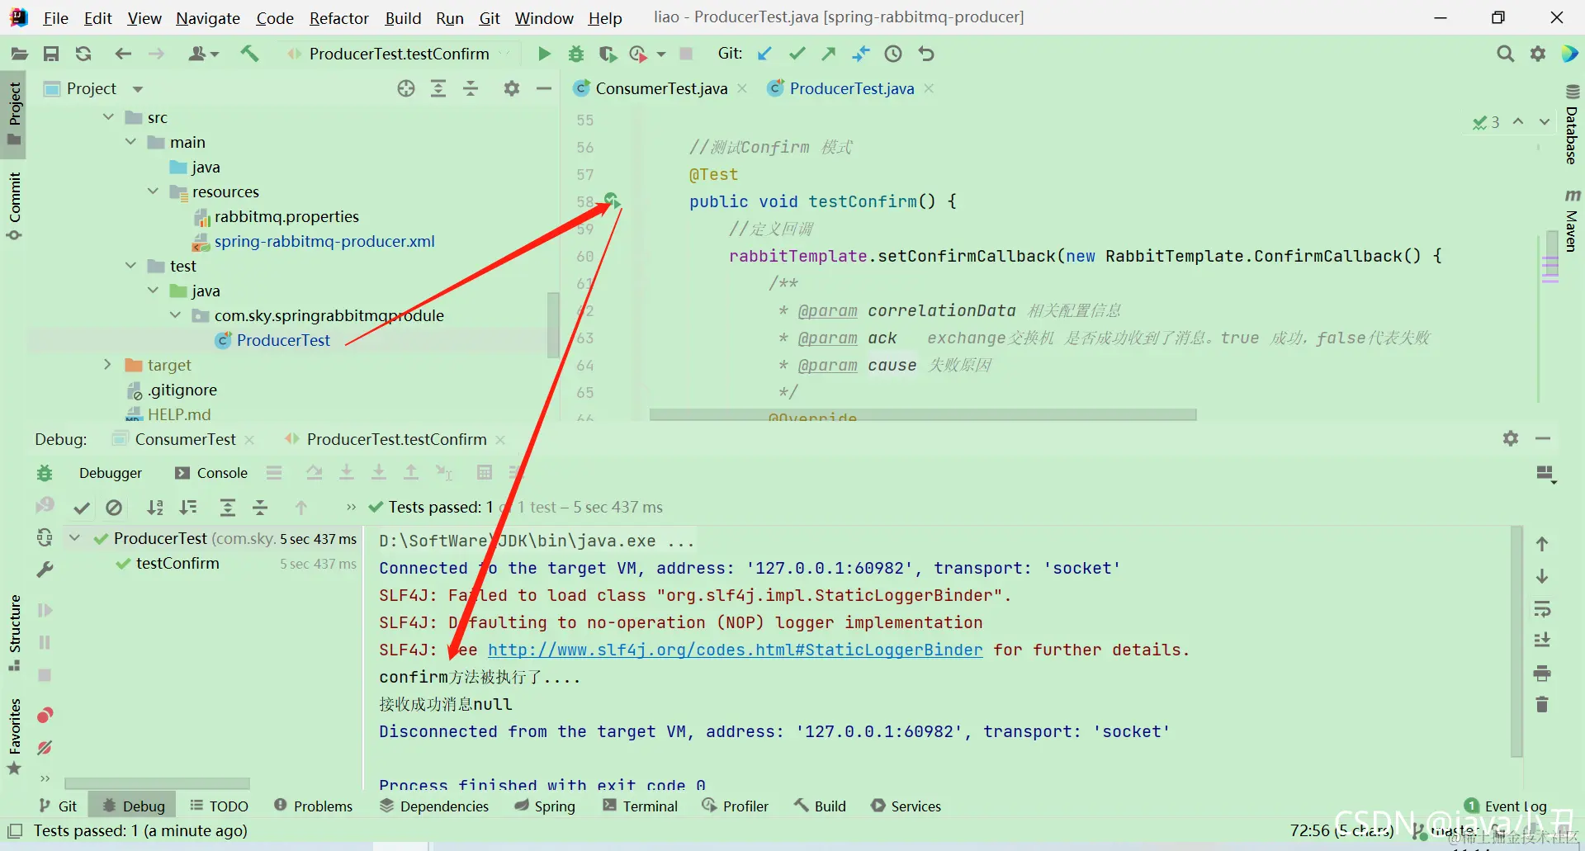Click View Breakpoints red circles icon
This screenshot has width=1585, height=851.
[x=45, y=715]
